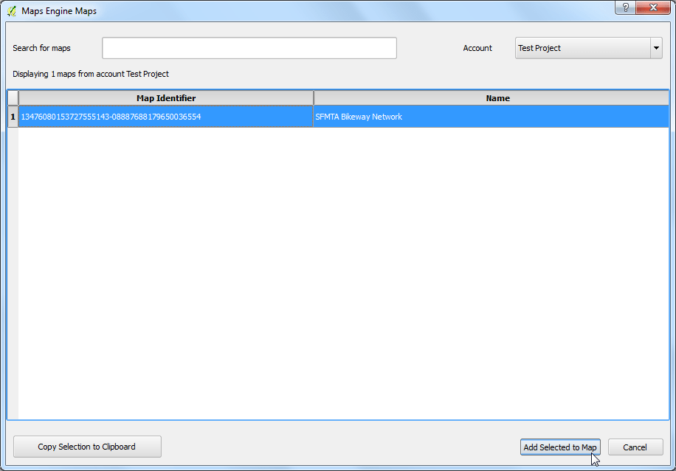Click Add Selected to Map
Image resolution: width=676 pixels, height=471 pixels.
click(x=560, y=447)
